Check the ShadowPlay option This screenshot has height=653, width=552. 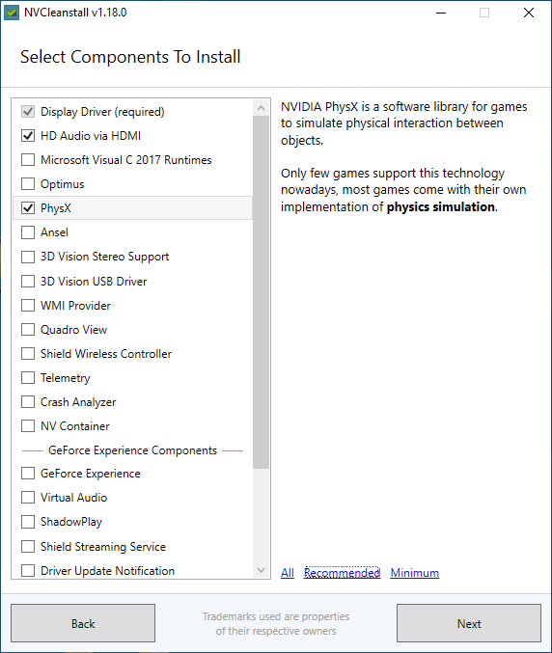point(28,522)
